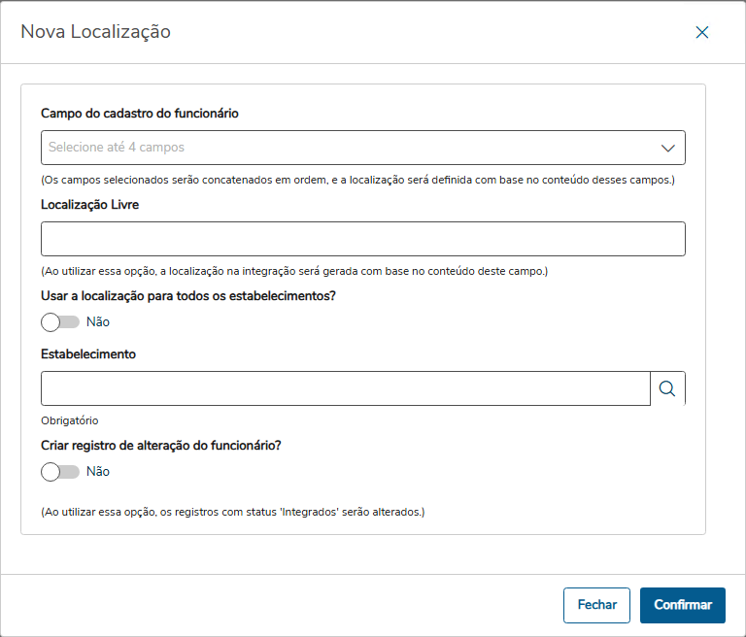Click the Estabelecimento search magnifier icon

click(x=667, y=388)
